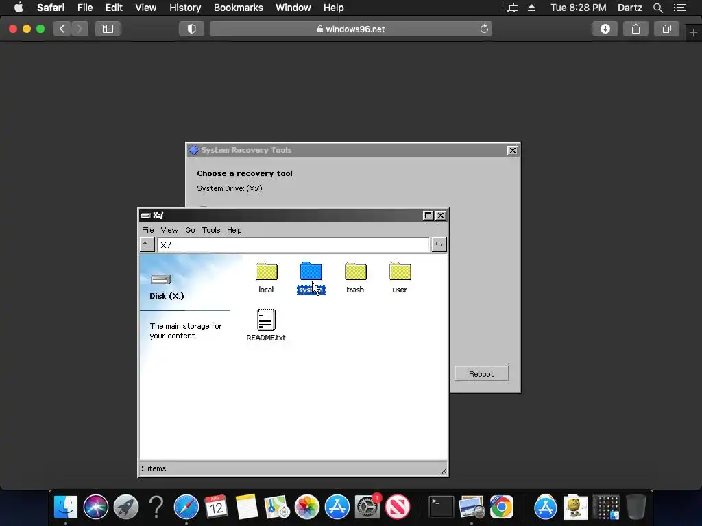Open the user folder
Screen dimensions: 702x526
pyautogui.click(x=400, y=277)
